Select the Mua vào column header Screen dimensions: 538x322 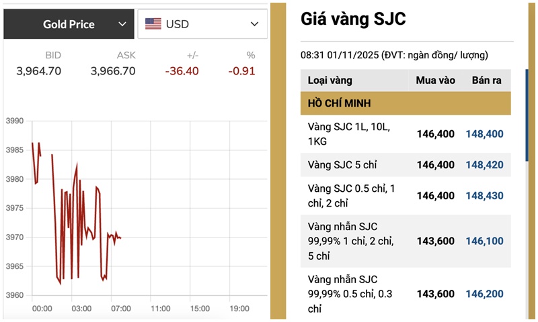click(435, 80)
